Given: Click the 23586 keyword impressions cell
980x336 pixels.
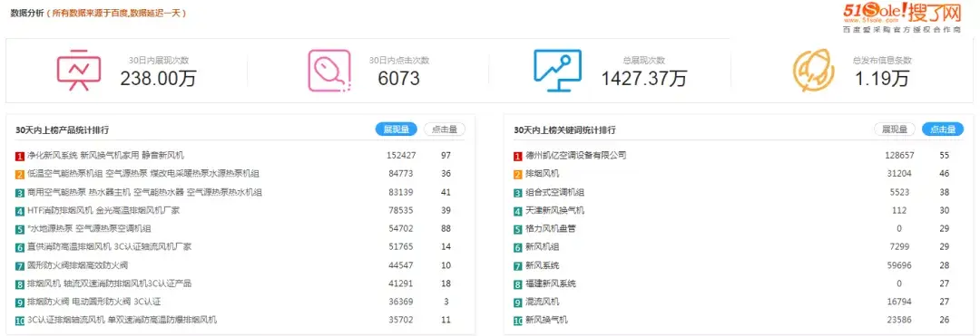Looking at the screenshot, I should pos(899,320).
